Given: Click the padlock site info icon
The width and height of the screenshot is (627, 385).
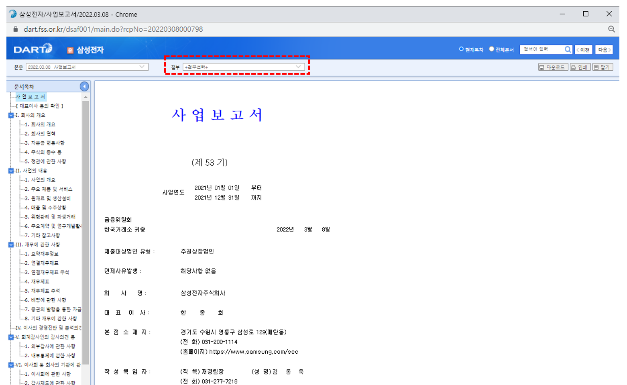Looking at the screenshot, I should [x=16, y=29].
